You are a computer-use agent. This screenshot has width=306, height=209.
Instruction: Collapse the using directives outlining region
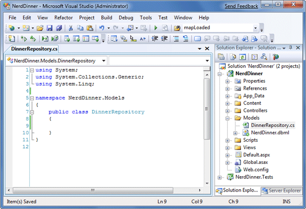click(x=32, y=70)
